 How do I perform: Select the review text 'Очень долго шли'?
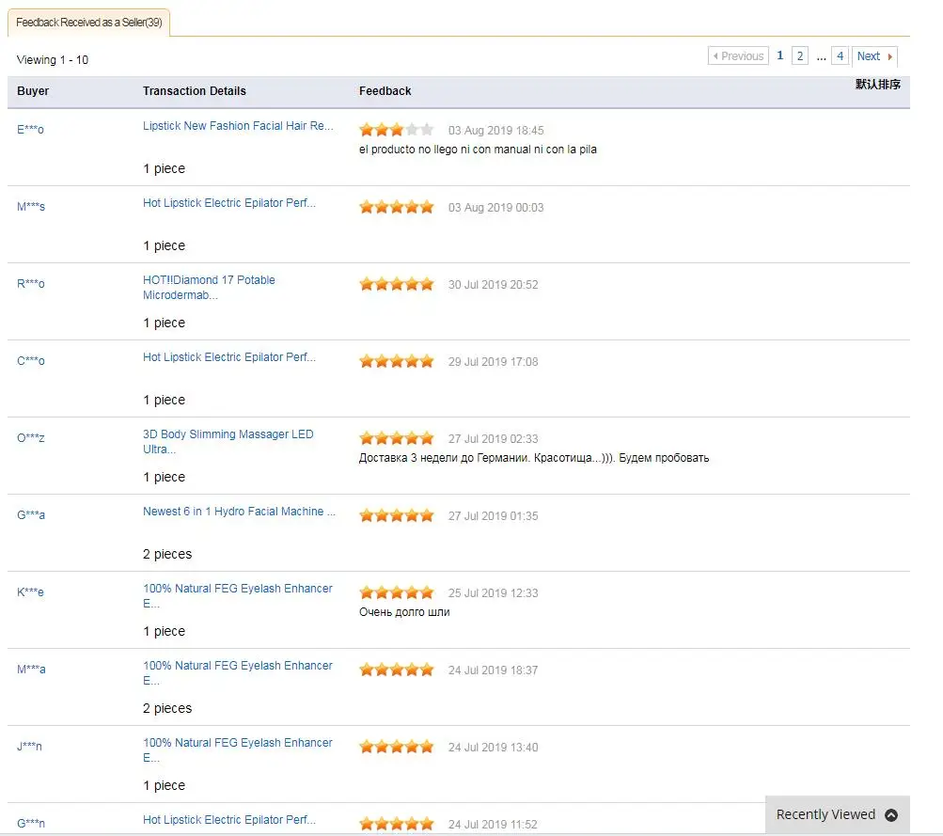pos(404,611)
